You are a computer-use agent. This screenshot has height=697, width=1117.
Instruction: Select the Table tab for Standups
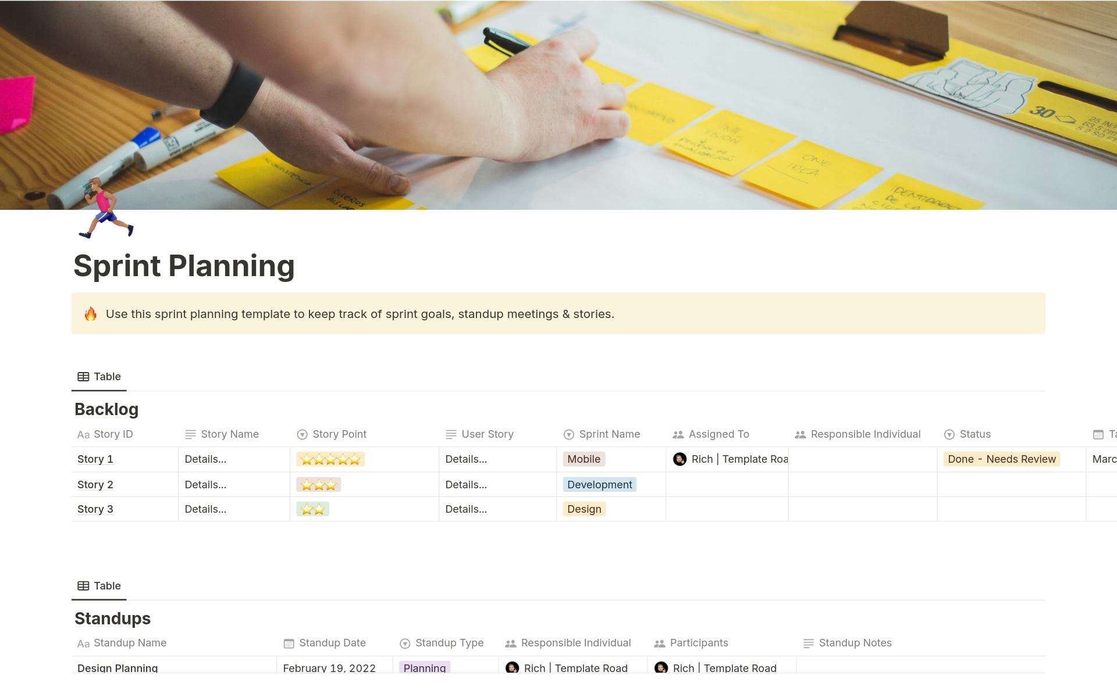pyautogui.click(x=99, y=585)
